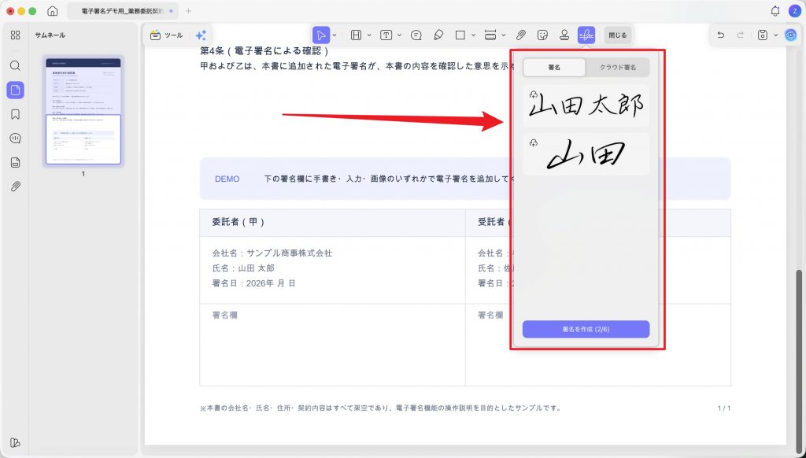Click the 閉じる button
The height and width of the screenshot is (458, 806).
click(617, 35)
